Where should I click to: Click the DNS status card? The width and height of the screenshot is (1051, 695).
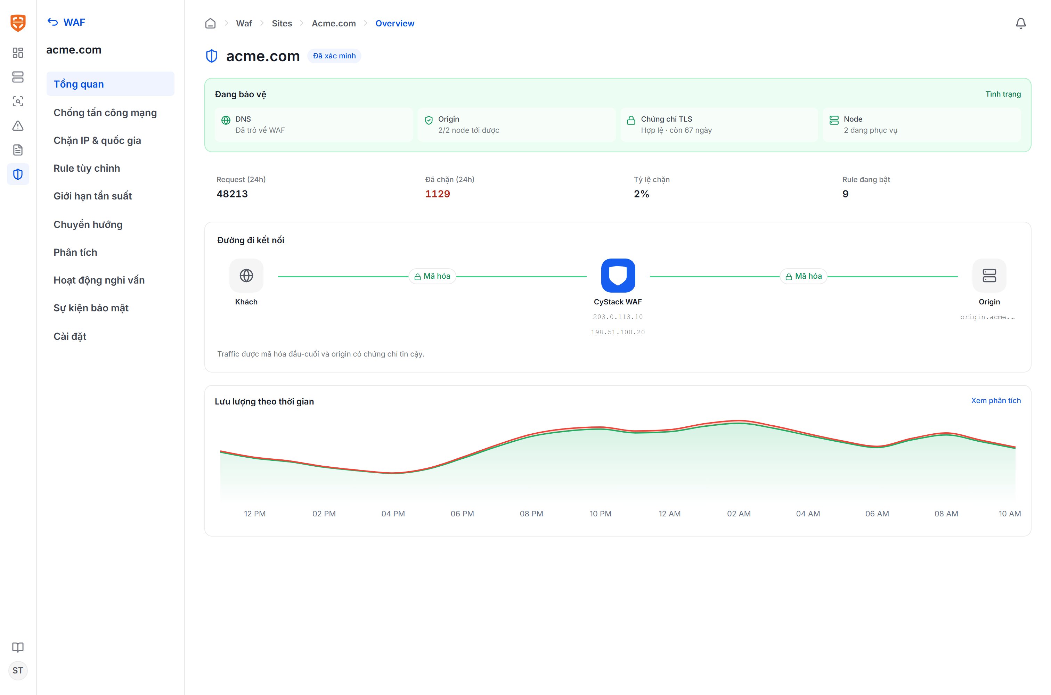point(314,124)
